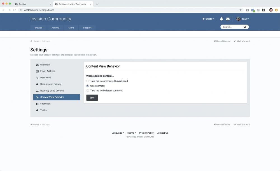Screen dimensions: 280x171
Task: Select 'Take me to the latest comment'
Action: pyautogui.click(x=87, y=91)
